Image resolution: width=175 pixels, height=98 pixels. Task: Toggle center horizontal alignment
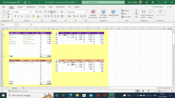pos(48,16)
